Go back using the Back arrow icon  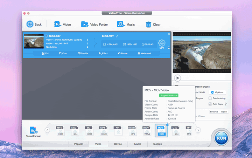(x=30, y=24)
